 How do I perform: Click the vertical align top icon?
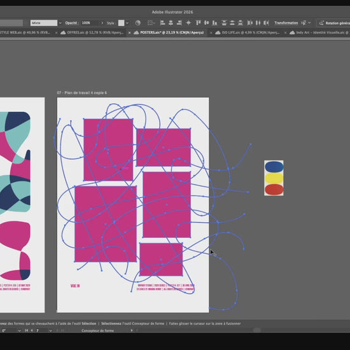point(198,23)
